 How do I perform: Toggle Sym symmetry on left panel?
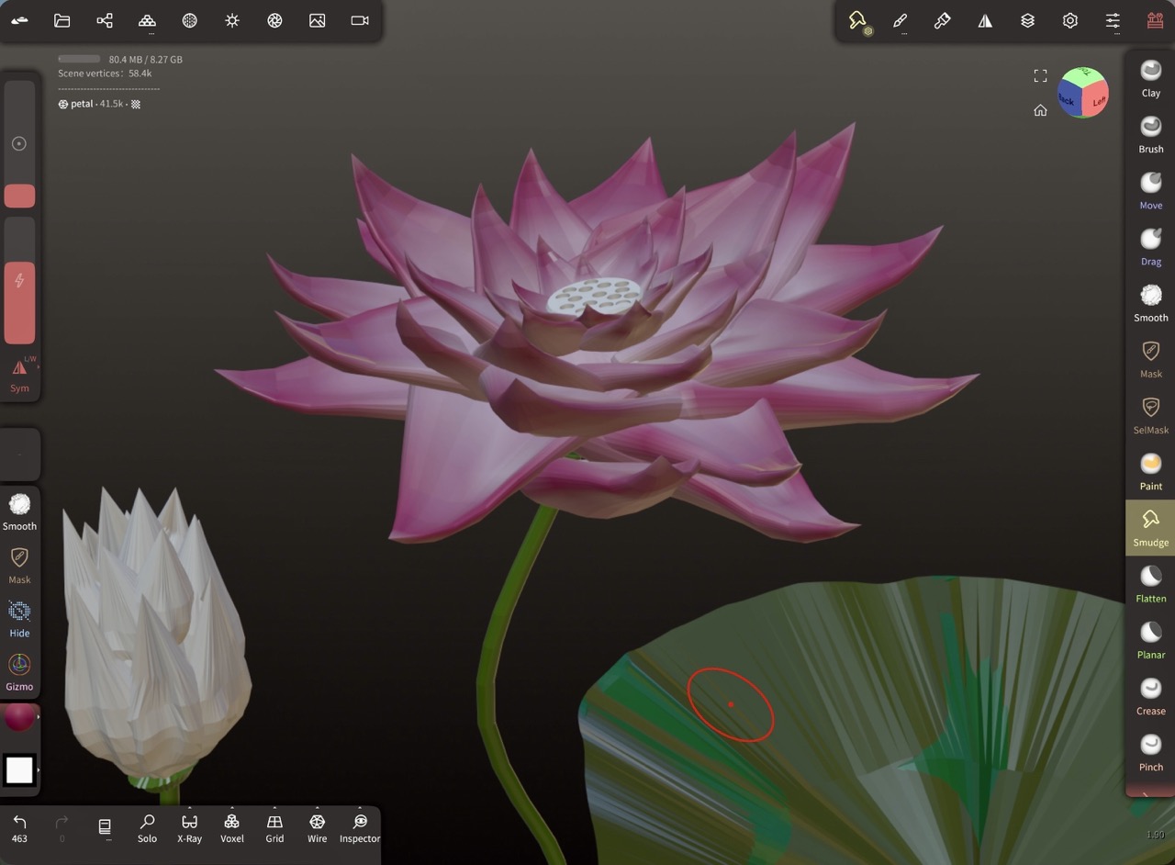click(x=19, y=376)
